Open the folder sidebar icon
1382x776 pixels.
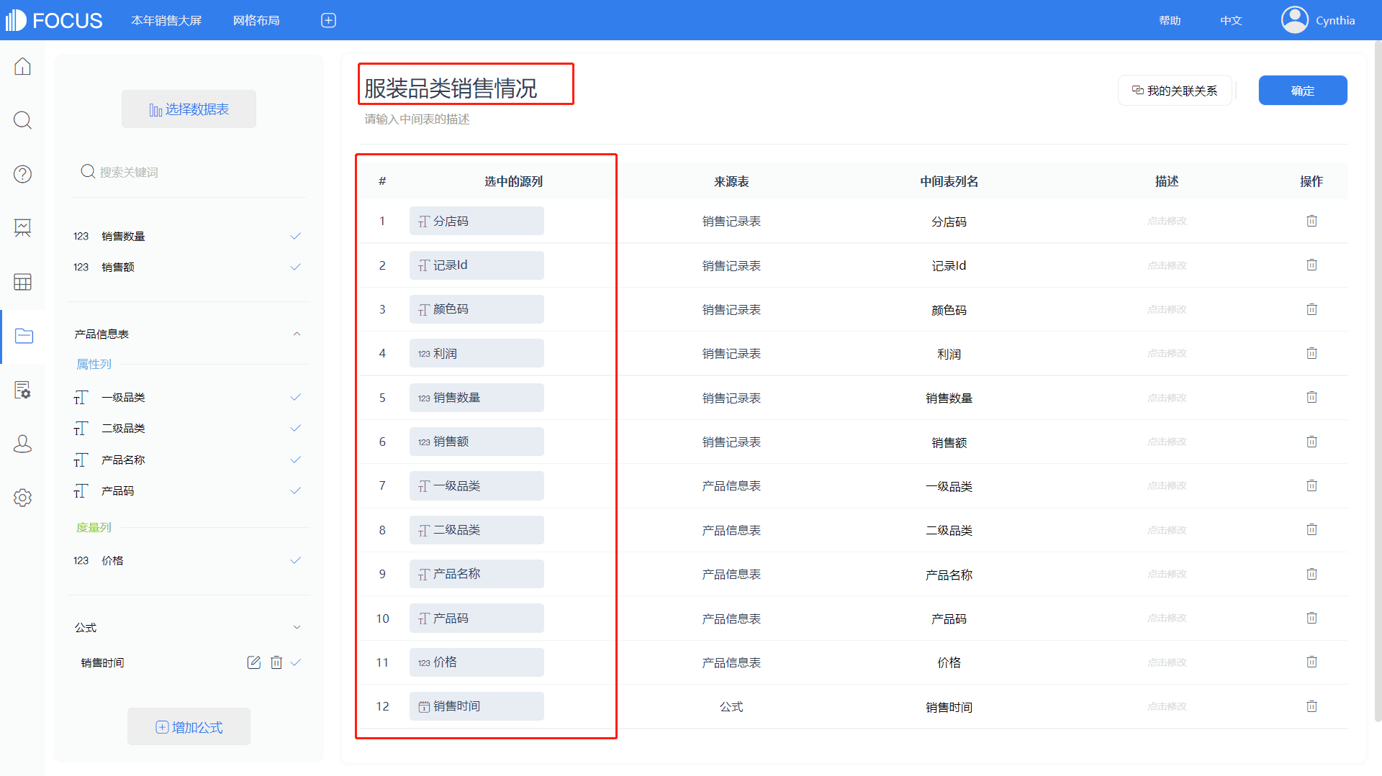click(23, 336)
